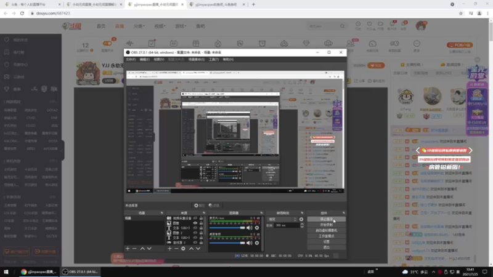Image resolution: width=493 pixels, height=277 pixels.
Task: Pop out the Audio Mixer dock via header icon
Action: (x=261, y=213)
